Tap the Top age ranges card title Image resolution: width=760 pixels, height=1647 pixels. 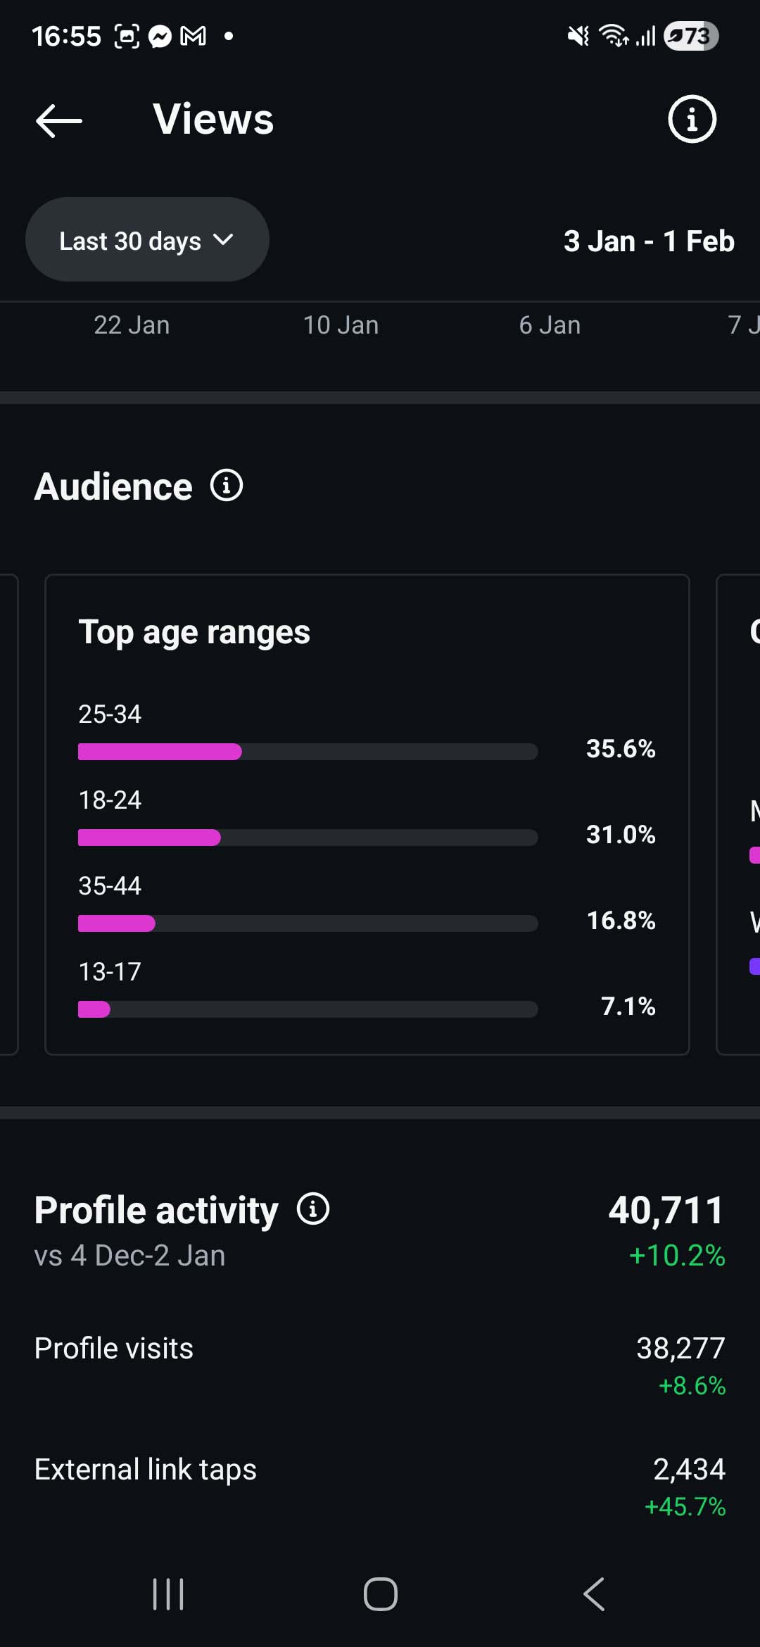click(x=194, y=632)
